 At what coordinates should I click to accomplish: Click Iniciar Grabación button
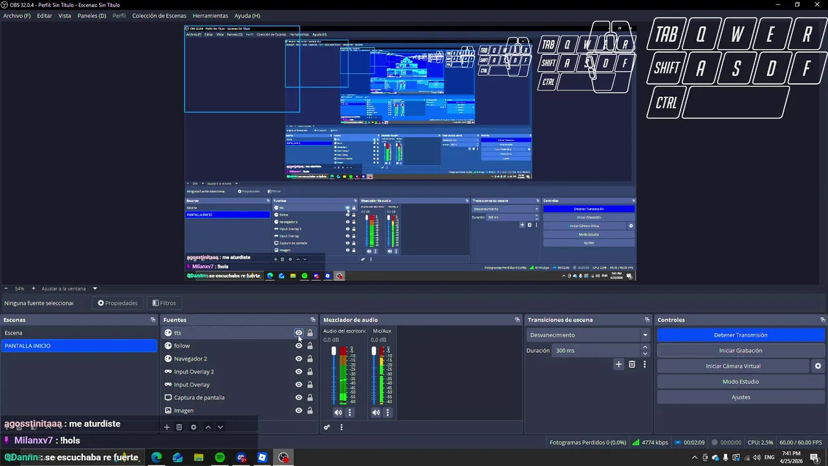[741, 351]
